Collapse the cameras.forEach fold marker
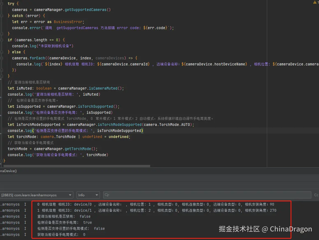The width and height of the screenshot is (319, 240). (x=2, y=58)
